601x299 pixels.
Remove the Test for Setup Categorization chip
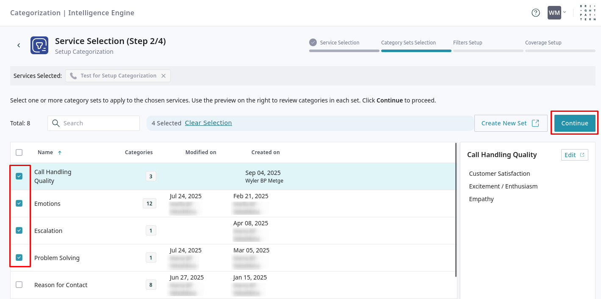click(x=163, y=76)
